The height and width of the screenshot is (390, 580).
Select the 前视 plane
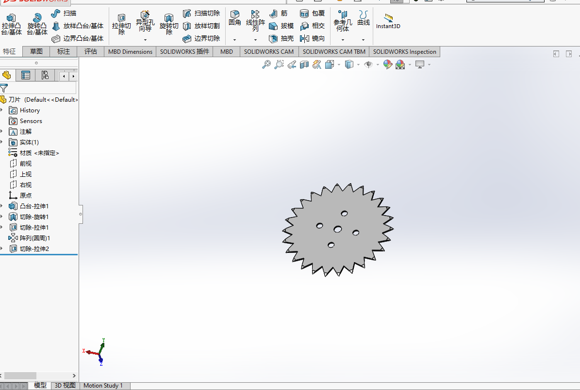[20, 163]
